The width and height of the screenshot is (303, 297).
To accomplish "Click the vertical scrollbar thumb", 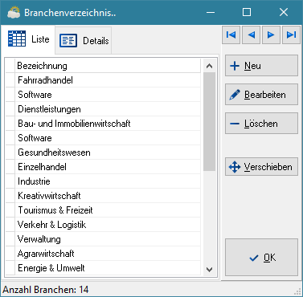I will [210, 121].
